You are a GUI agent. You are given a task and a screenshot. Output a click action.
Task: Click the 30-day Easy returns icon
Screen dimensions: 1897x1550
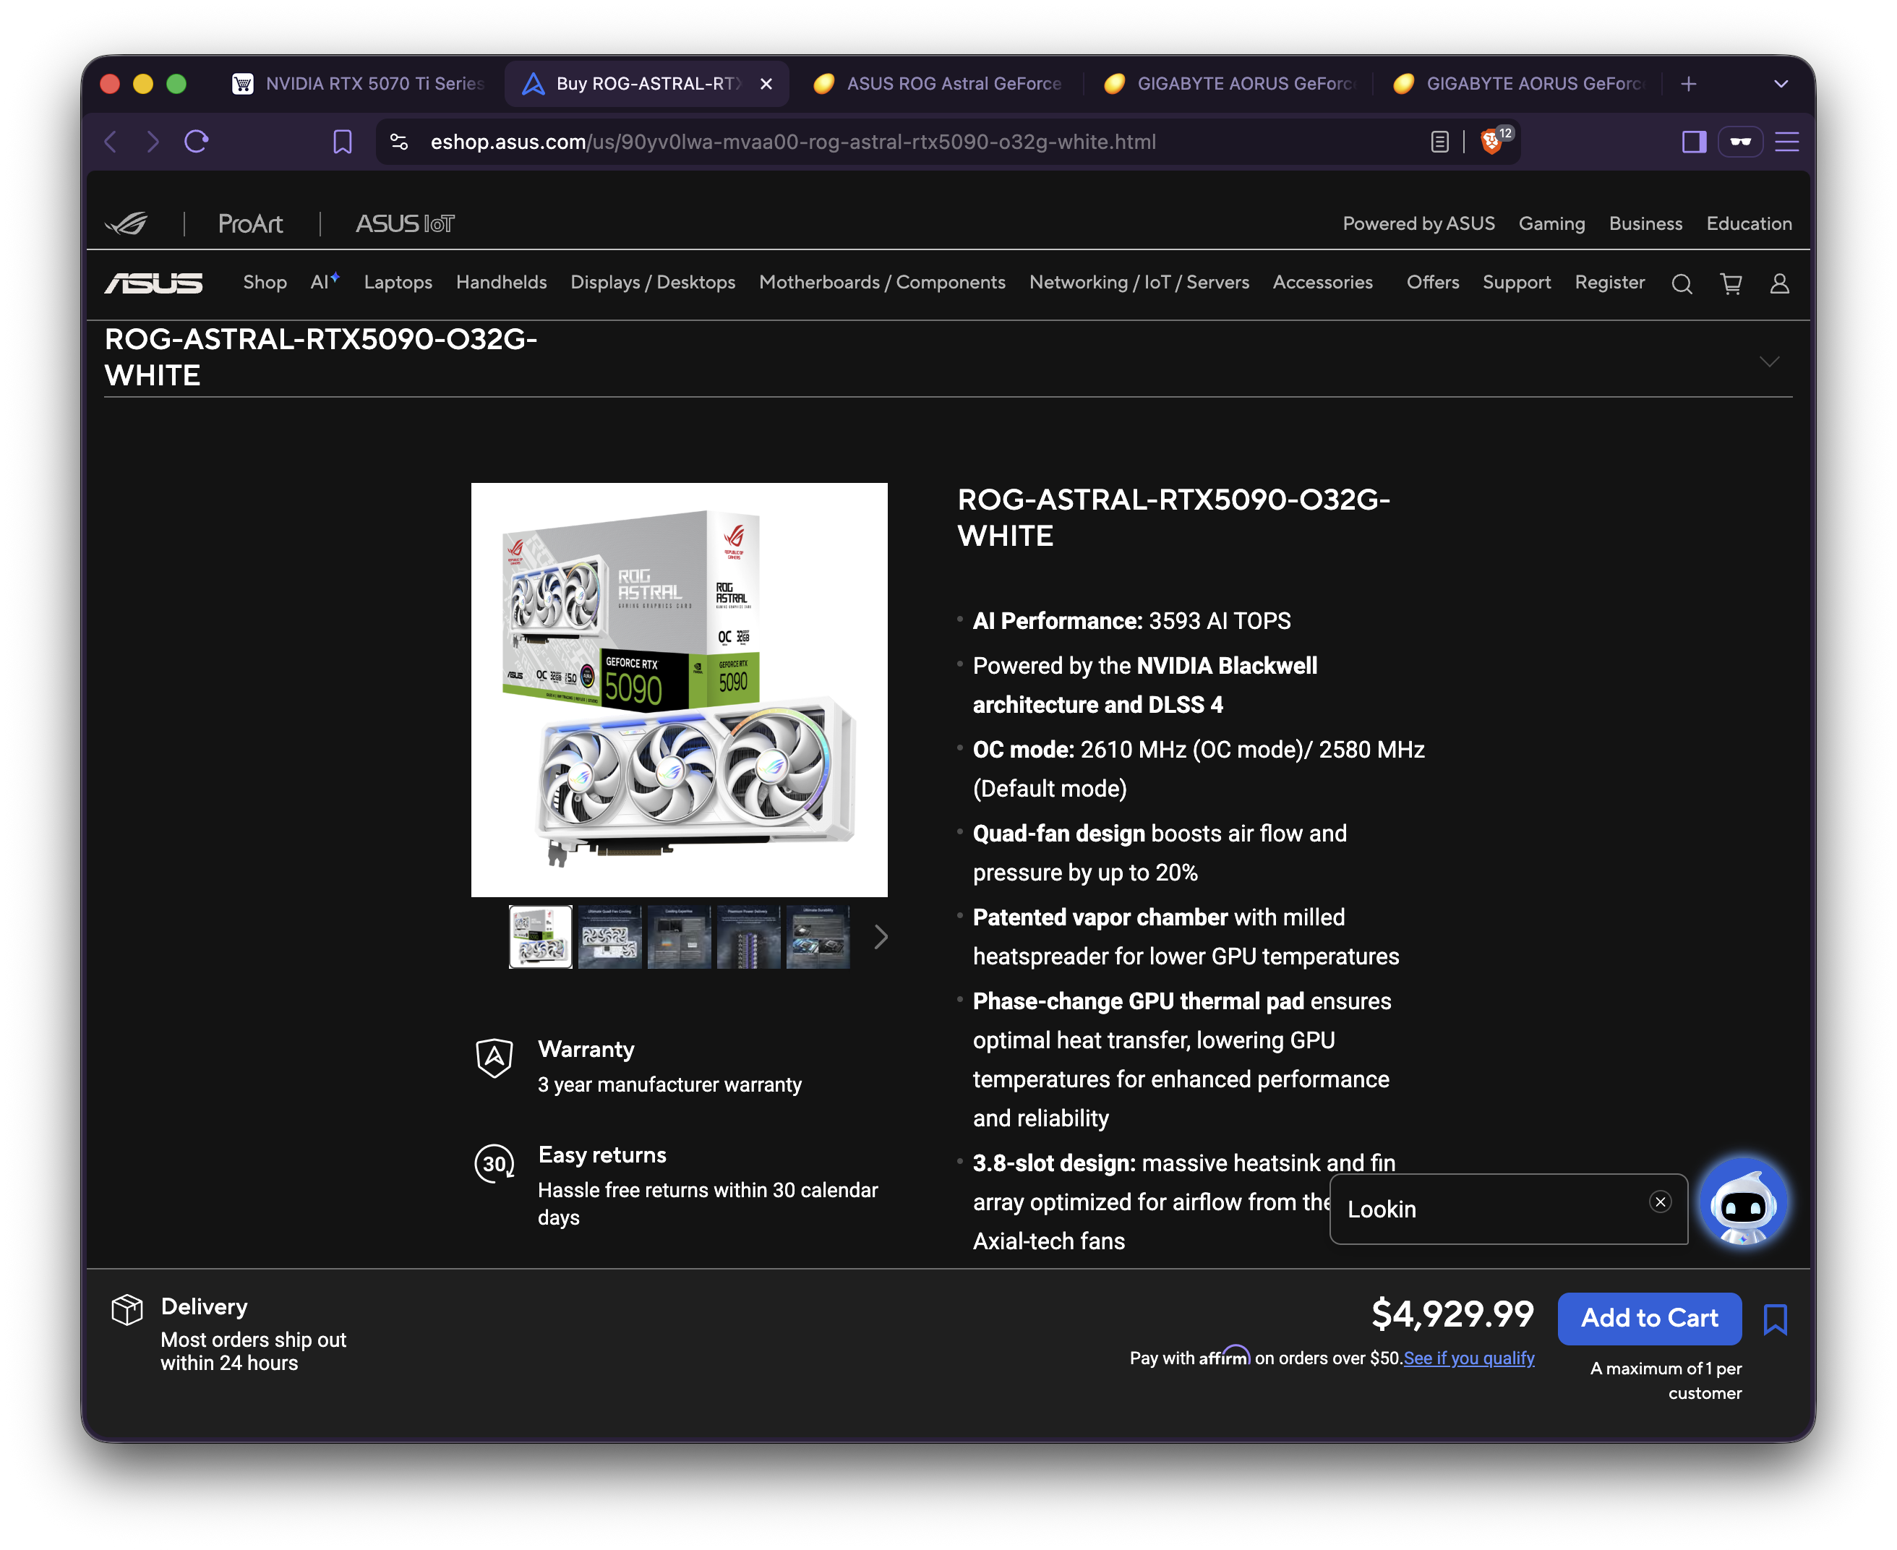494,1163
